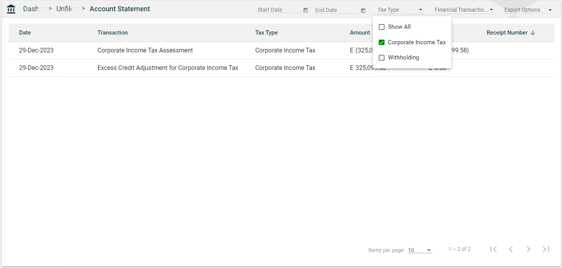The height and width of the screenshot is (268, 562).
Task: Sort the table by Date column header
Action: 25,33
